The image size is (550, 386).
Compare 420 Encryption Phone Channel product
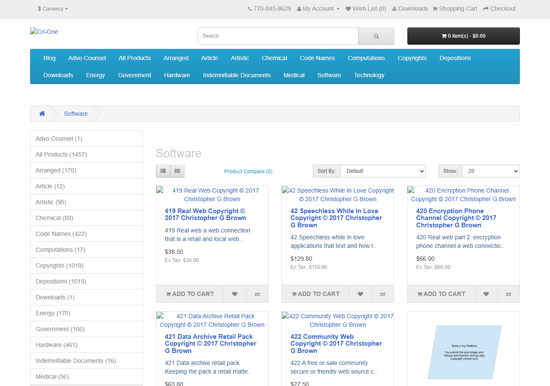coord(508,294)
